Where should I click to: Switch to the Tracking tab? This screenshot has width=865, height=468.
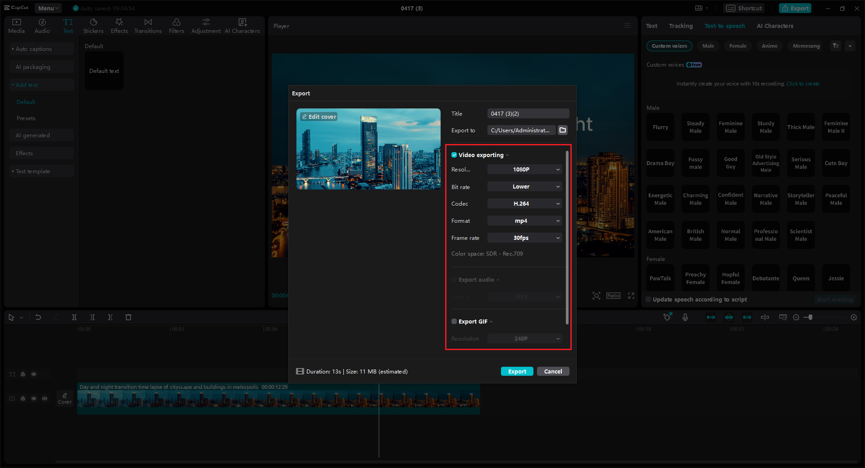coord(681,26)
